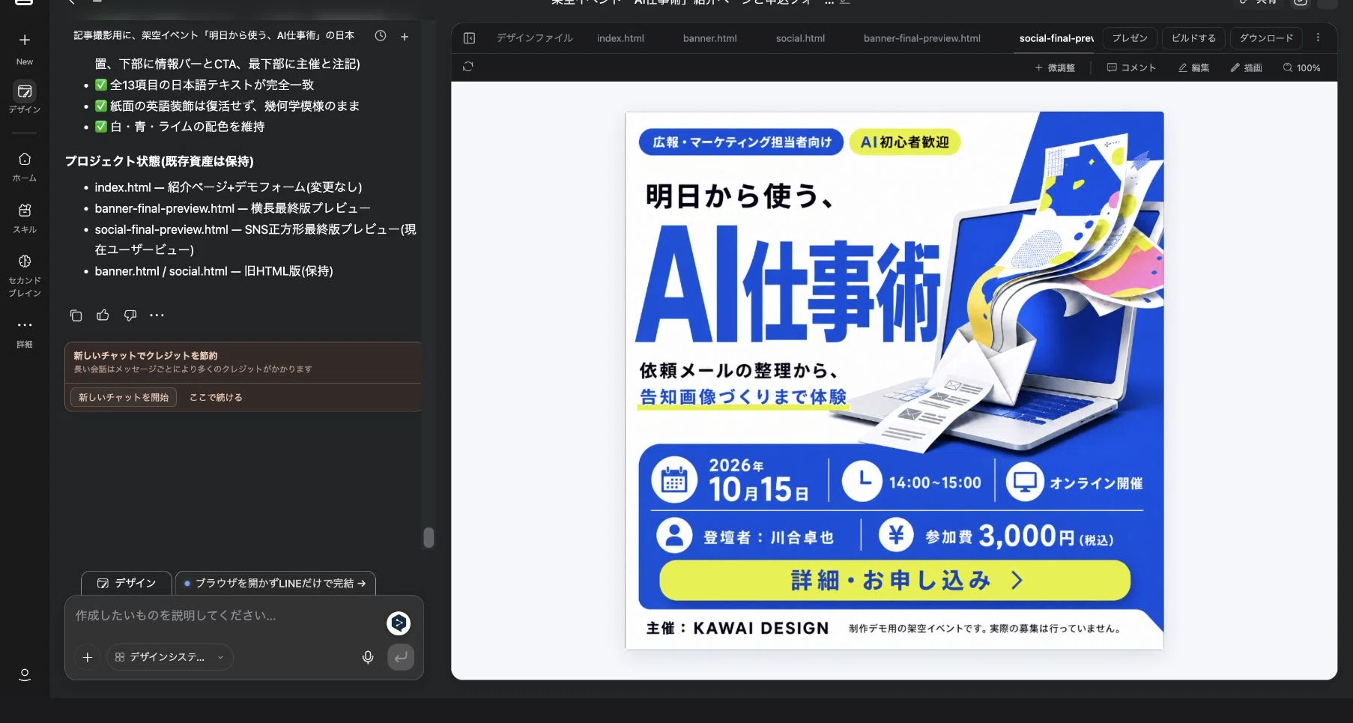Open the 微調整 fine-tune tool
The width and height of the screenshot is (1353, 723).
coord(1055,67)
